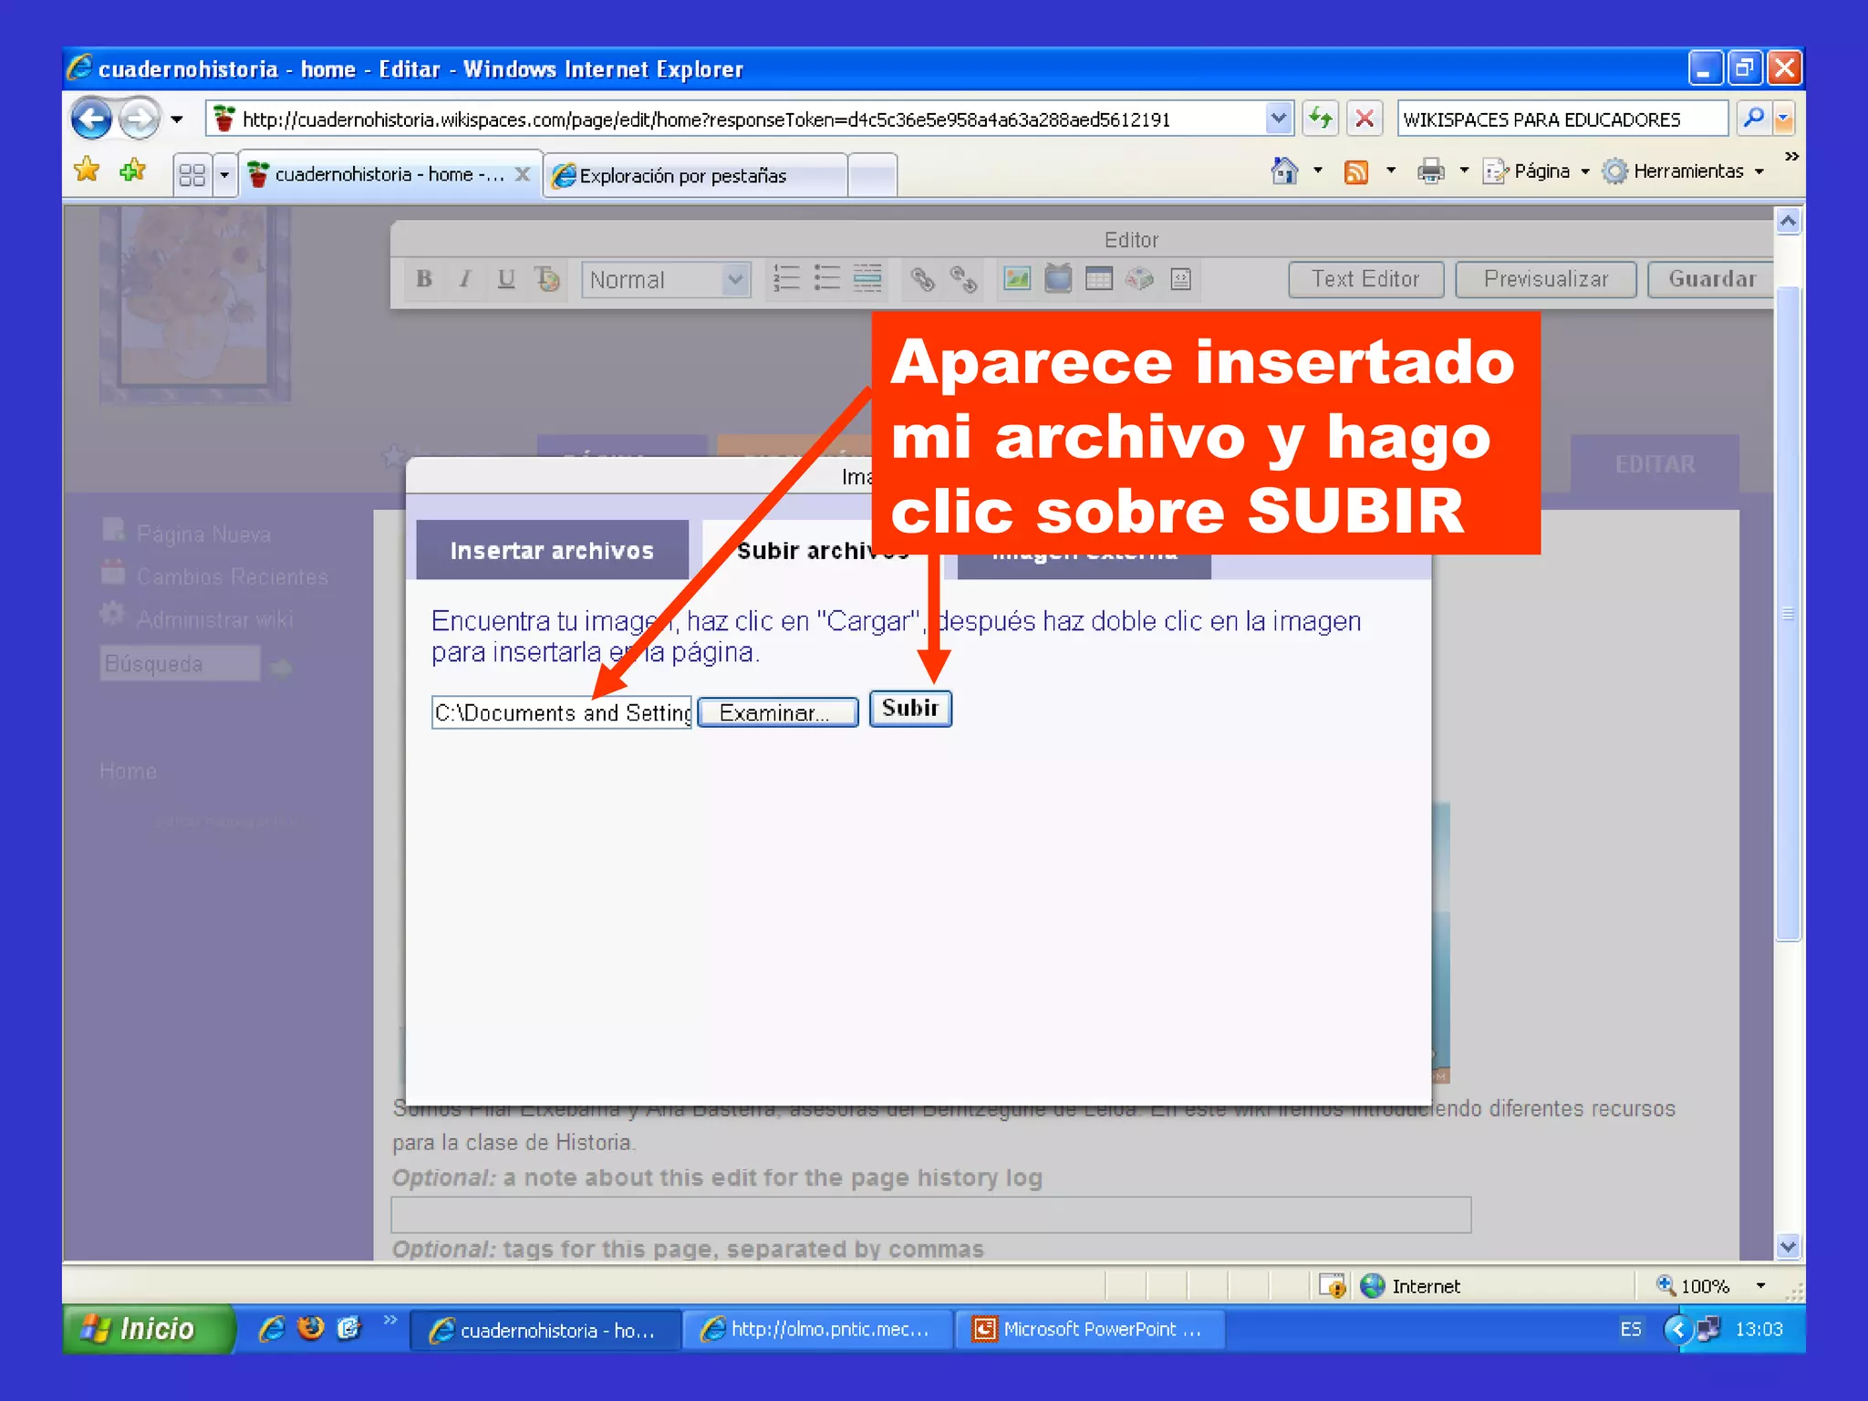The width and height of the screenshot is (1868, 1401).
Task: Click the browser Back arrow button
Action: pos(92,119)
